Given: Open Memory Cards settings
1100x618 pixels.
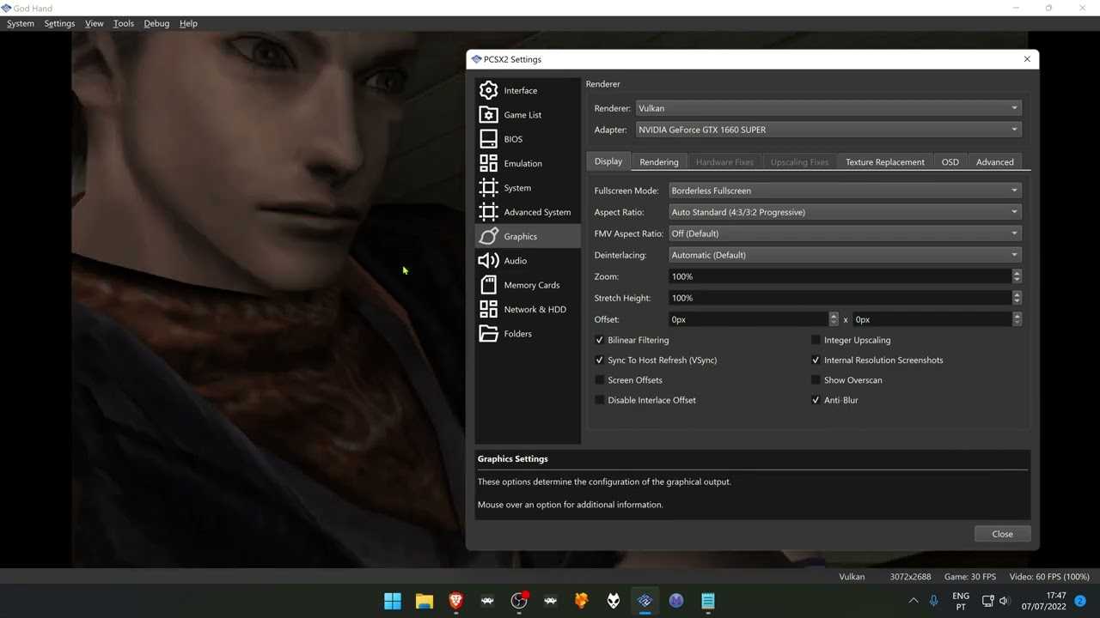Looking at the screenshot, I should pyautogui.click(x=528, y=285).
